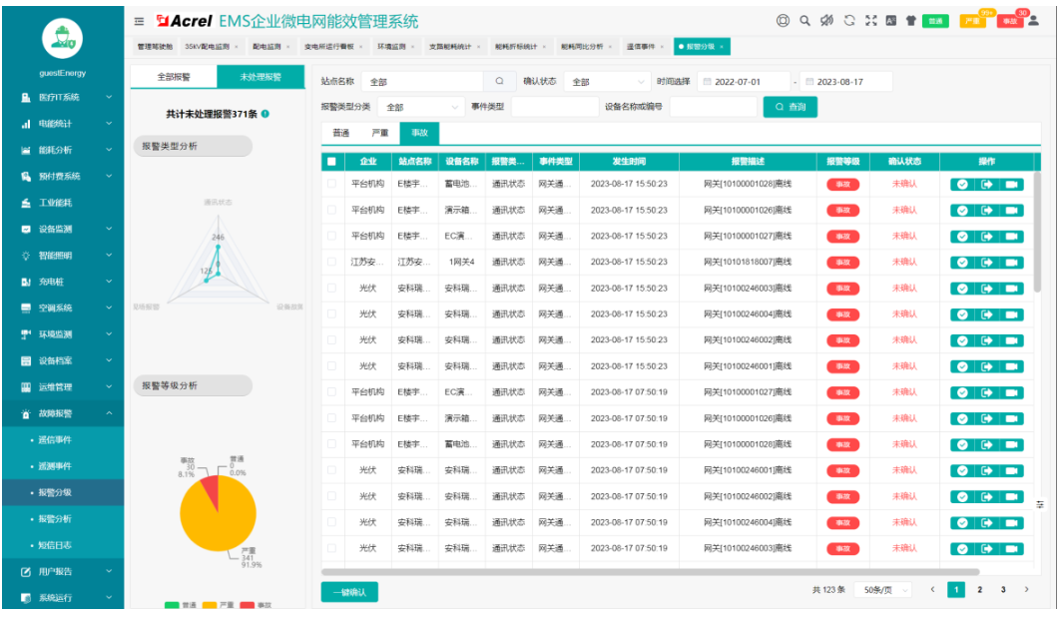
Task: Confirm alarm for gateway 10101818007 row
Action: coord(962,263)
